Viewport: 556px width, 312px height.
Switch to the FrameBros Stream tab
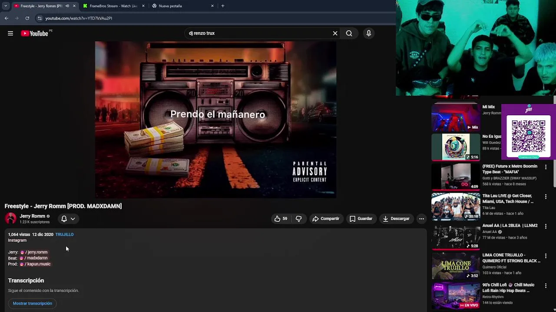click(114, 6)
